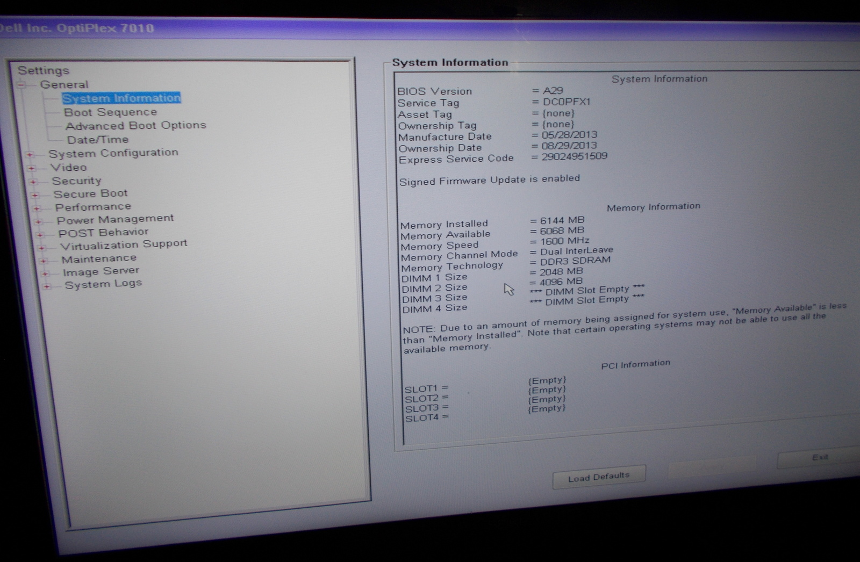The height and width of the screenshot is (562, 860).
Task: Expand the Security plus icon
Action: point(33,182)
